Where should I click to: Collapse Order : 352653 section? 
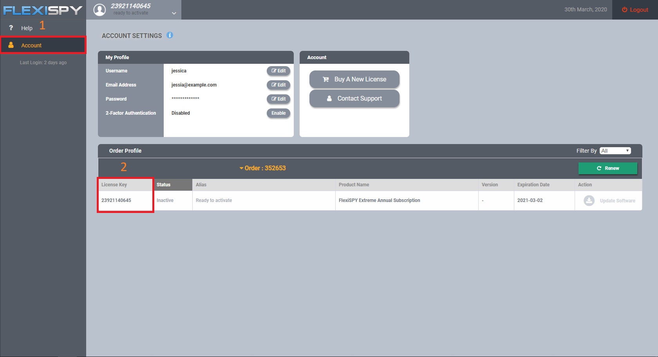pyautogui.click(x=262, y=168)
